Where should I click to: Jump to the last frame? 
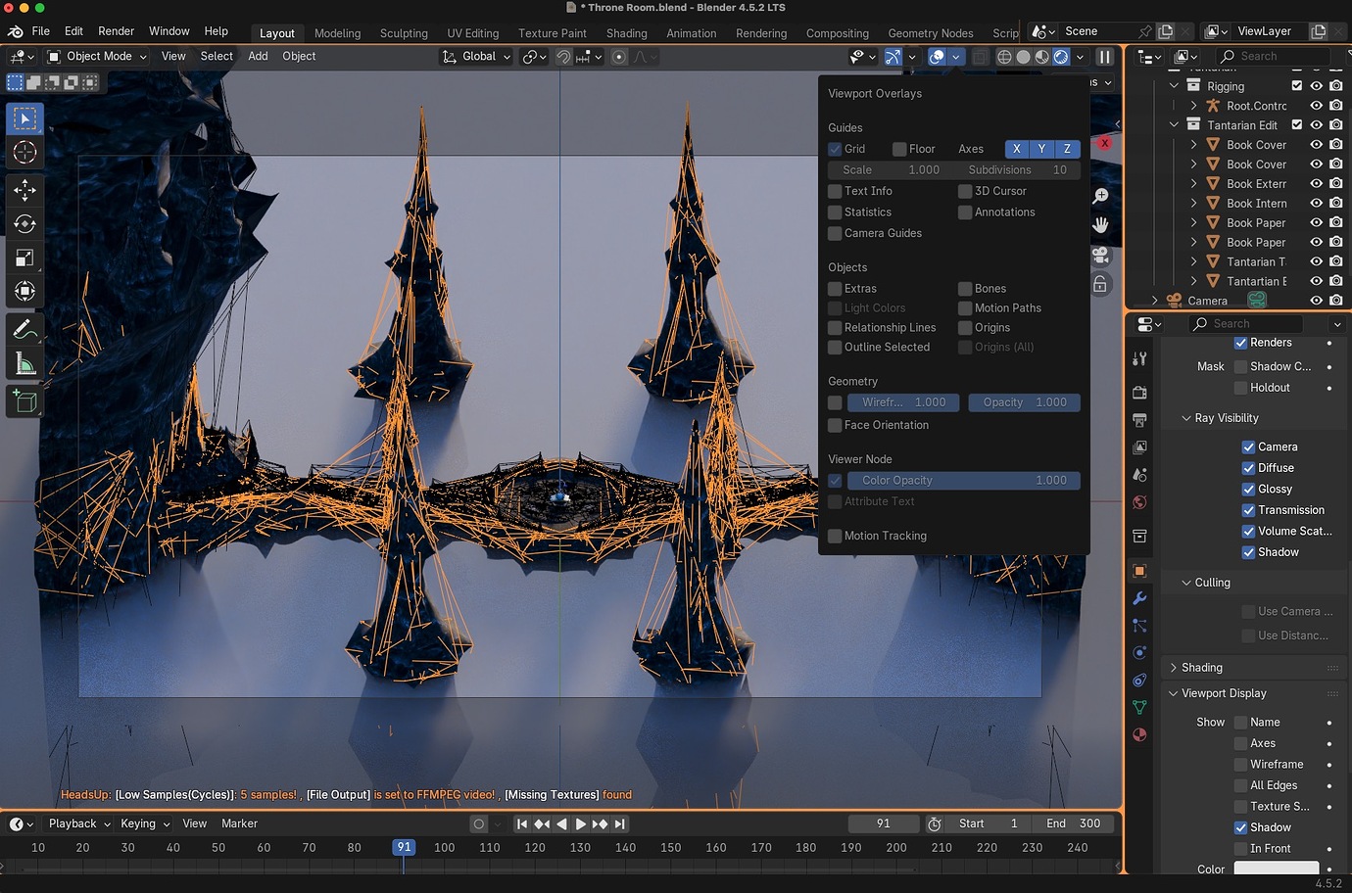click(619, 824)
